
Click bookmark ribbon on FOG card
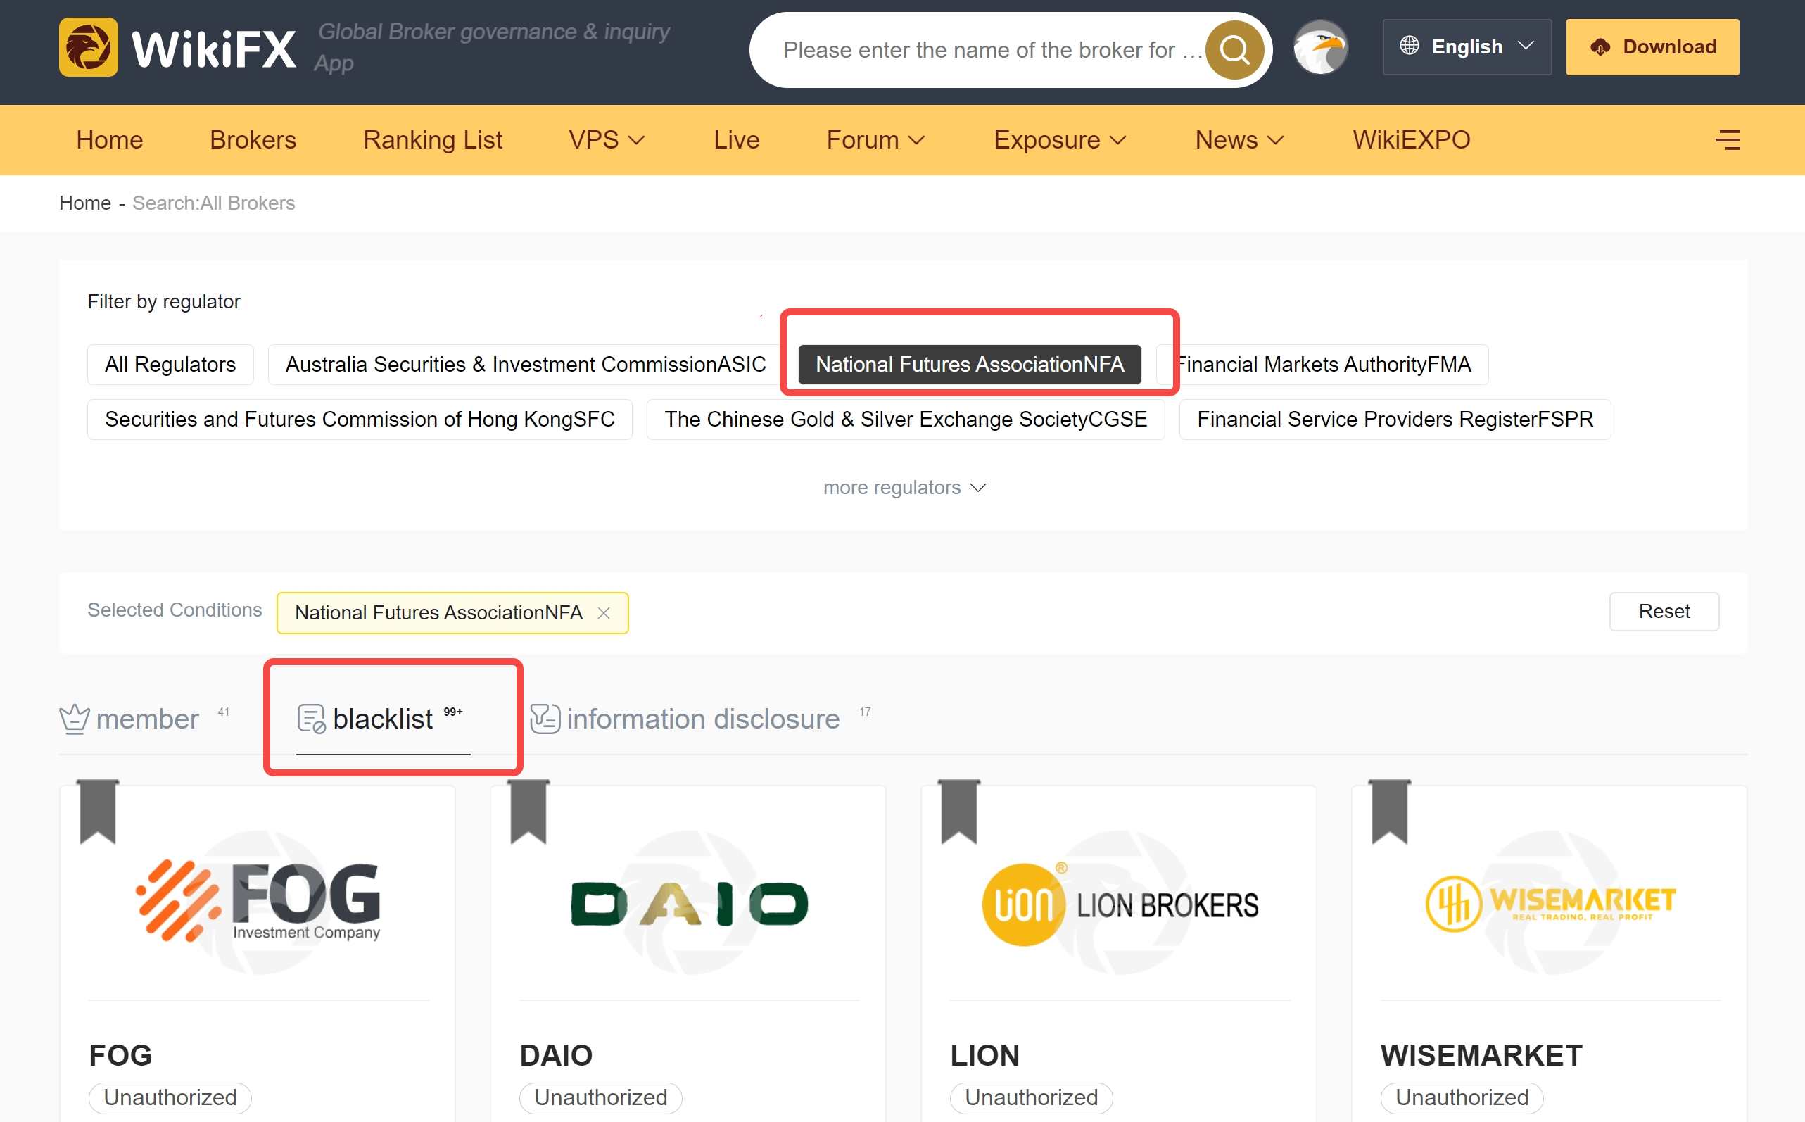(x=99, y=812)
